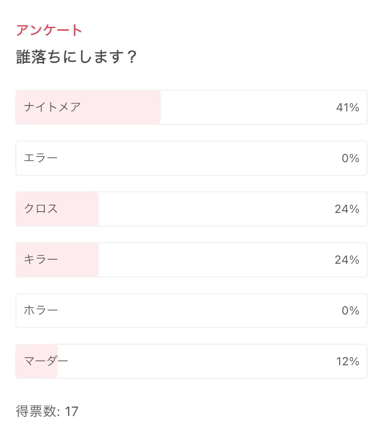The image size is (383, 431).
Task: Click the 24% value beside クロス
Action: point(347,209)
